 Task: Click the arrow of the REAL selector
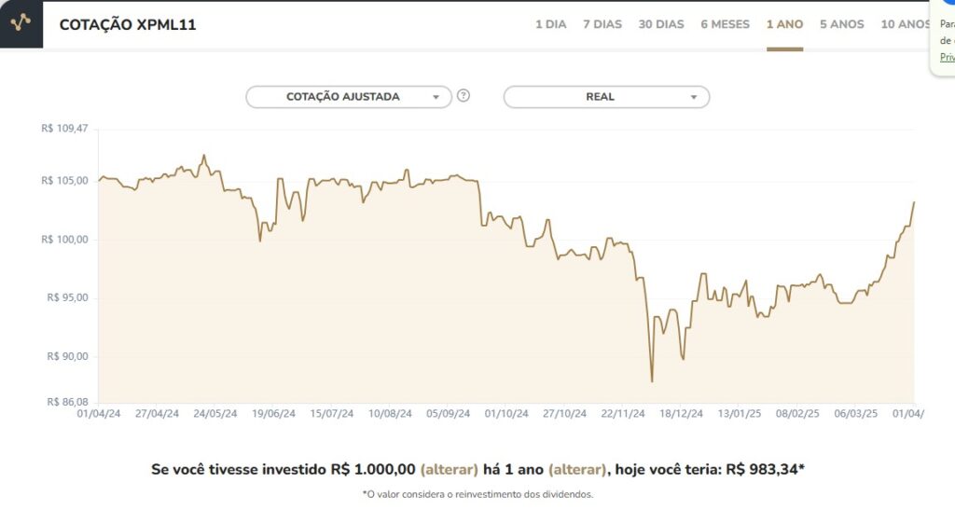coord(693,97)
